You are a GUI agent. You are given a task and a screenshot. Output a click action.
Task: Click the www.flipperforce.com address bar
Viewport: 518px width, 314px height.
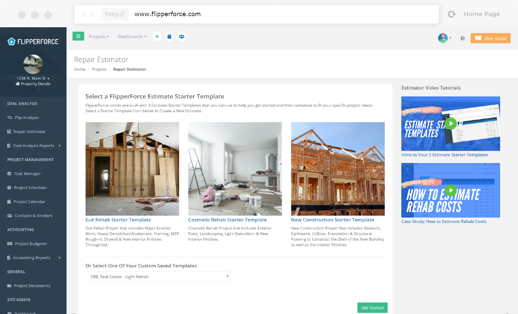[x=256, y=14]
